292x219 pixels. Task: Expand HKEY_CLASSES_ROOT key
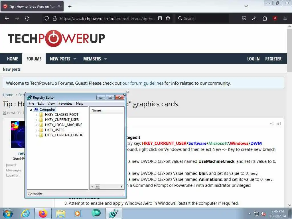(x=36, y=115)
